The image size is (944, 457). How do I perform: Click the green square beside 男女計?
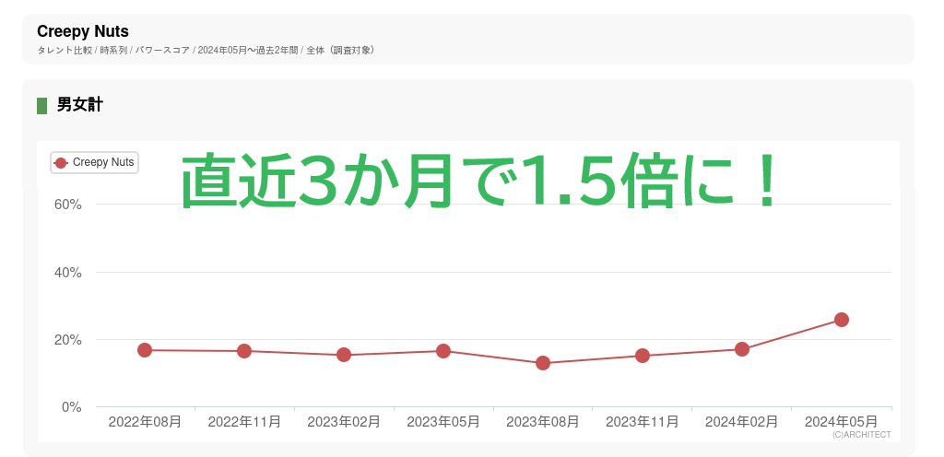coord(41,106)
